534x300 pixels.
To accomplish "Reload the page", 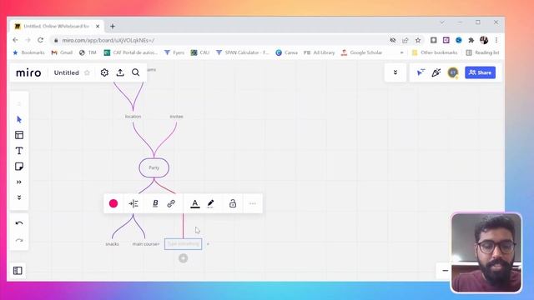I will point(40,40).
